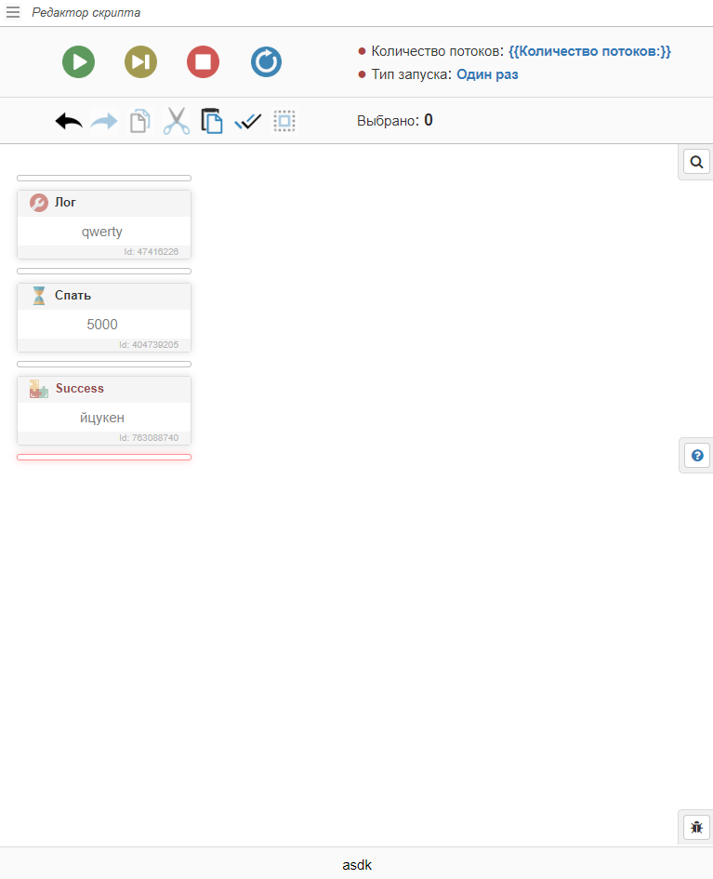Open the hamburger menu

coord(13,12)
